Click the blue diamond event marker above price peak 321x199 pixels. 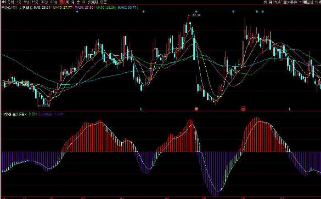[x=196, y=11]
